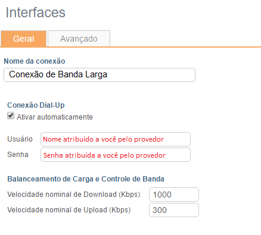The width and height of the screenshot is (261, 235).
Task: Click the Interfaces page heading
Action: (x=36, y=12)
